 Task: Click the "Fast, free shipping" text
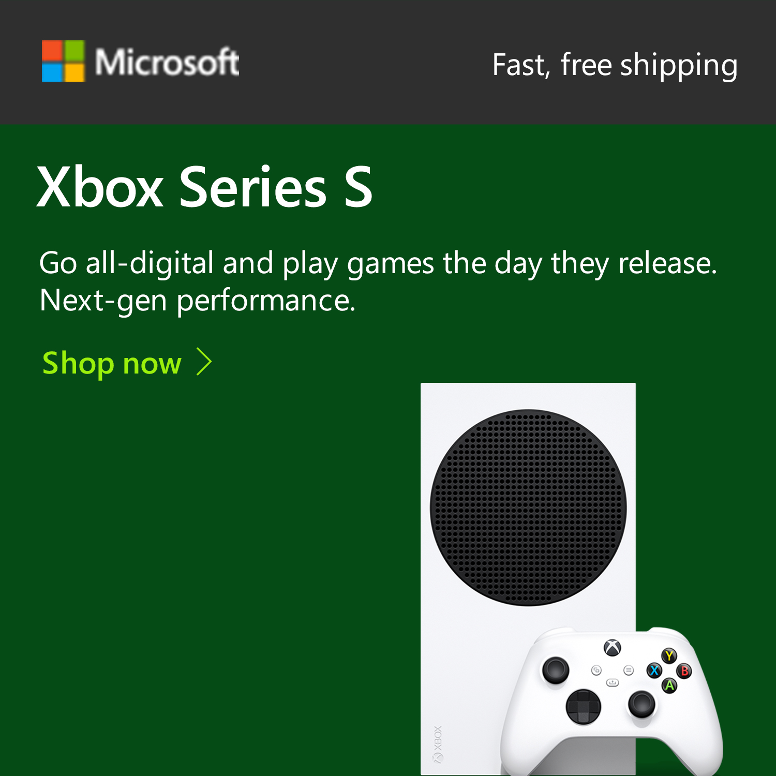tap(615, 66)
